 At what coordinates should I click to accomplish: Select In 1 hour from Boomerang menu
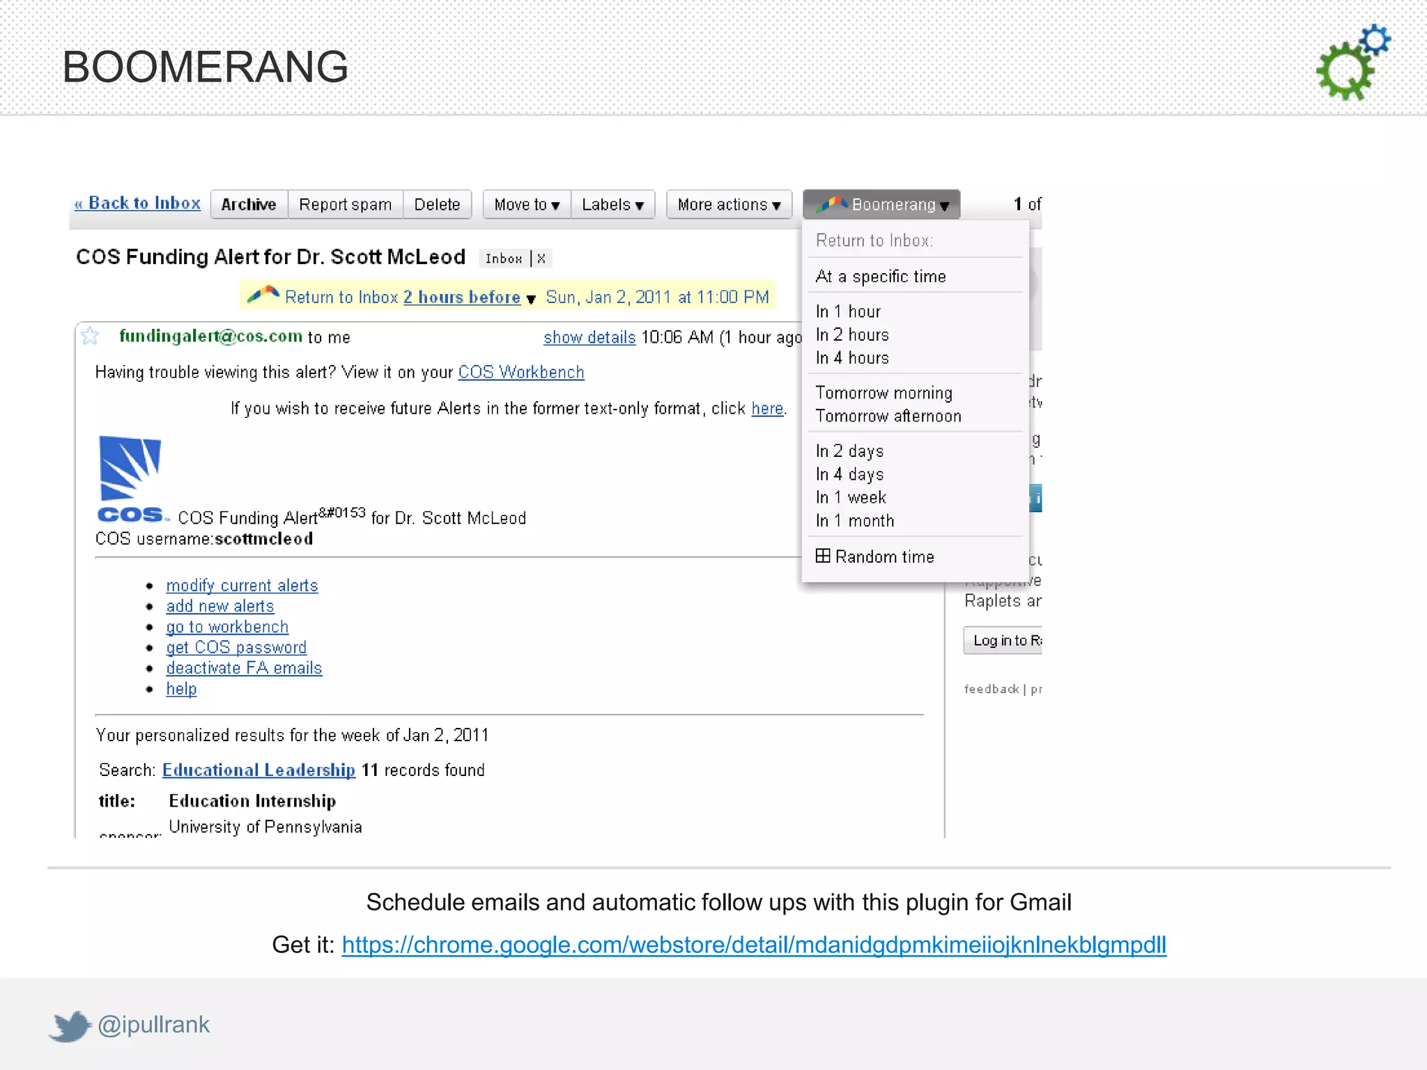pyautogui.click(x=848, y=311)
